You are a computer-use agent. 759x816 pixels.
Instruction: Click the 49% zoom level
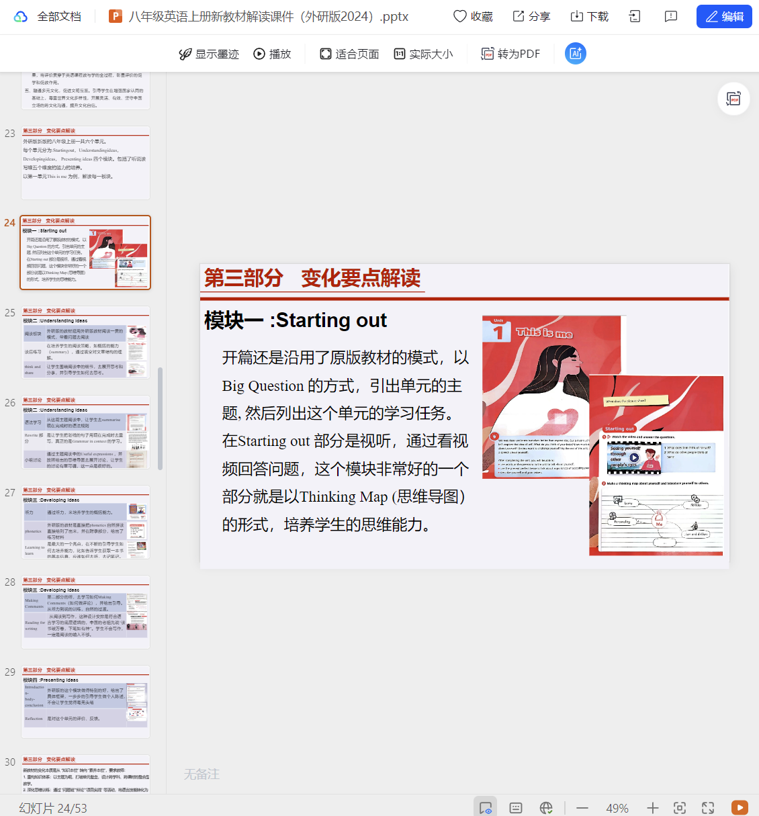(617, 808)
